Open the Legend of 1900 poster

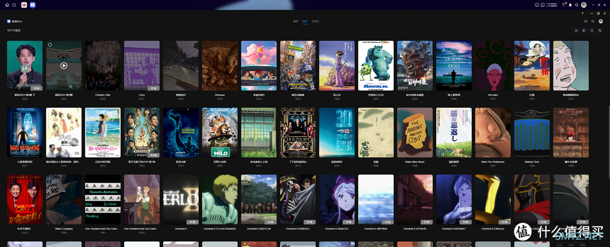coord(454,66)
